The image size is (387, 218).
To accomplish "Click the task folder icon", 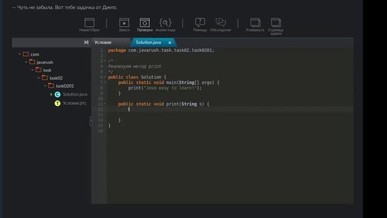I will click(39, 70).
